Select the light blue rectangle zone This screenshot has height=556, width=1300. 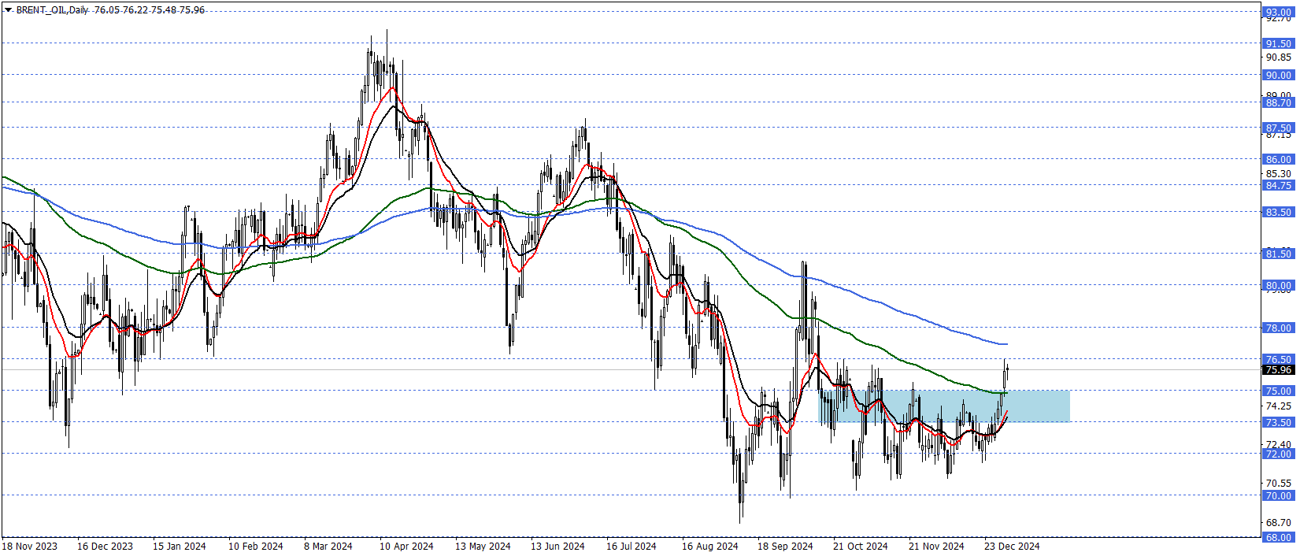click(x=944, y=406)
